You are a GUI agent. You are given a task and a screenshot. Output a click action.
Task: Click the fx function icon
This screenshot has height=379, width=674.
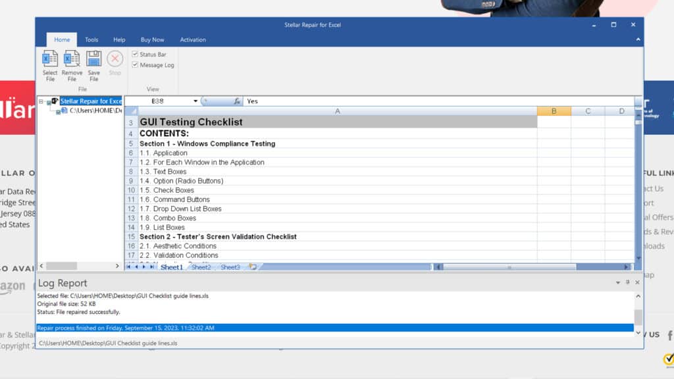click(237, 101)
